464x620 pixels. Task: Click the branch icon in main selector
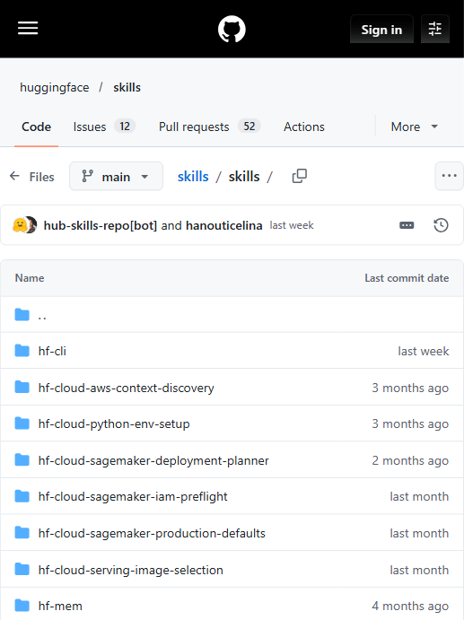(x=87, y=176)
